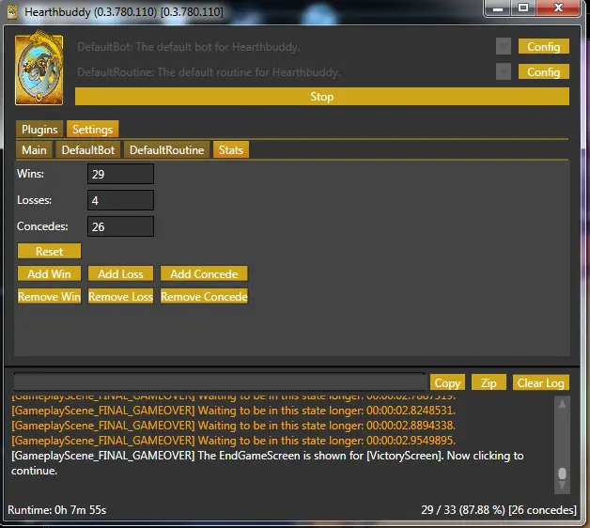Screen dimensions: 590x528
Task: Click the log line ending 00:00:02.8248531
Action: (233, 411)
